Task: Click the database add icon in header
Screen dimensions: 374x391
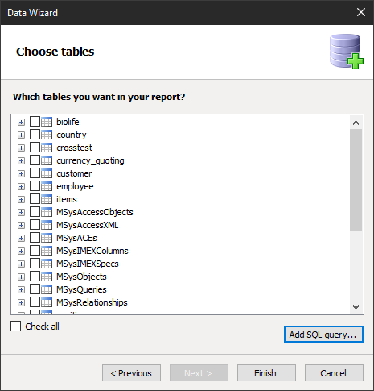Action: (347, 52)
